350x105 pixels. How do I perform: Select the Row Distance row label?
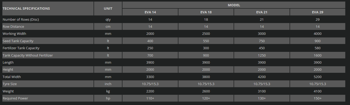pyautogui.click(x=13, y=26)
